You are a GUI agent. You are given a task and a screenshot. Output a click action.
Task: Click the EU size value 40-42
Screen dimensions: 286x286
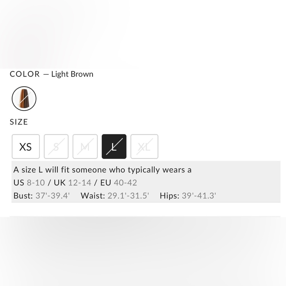coord(125,182)
